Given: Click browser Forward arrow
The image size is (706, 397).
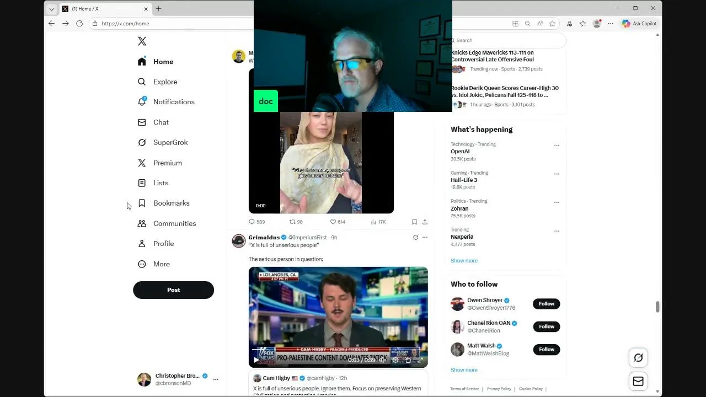Looking at the screenshot, I should (65, 24).
